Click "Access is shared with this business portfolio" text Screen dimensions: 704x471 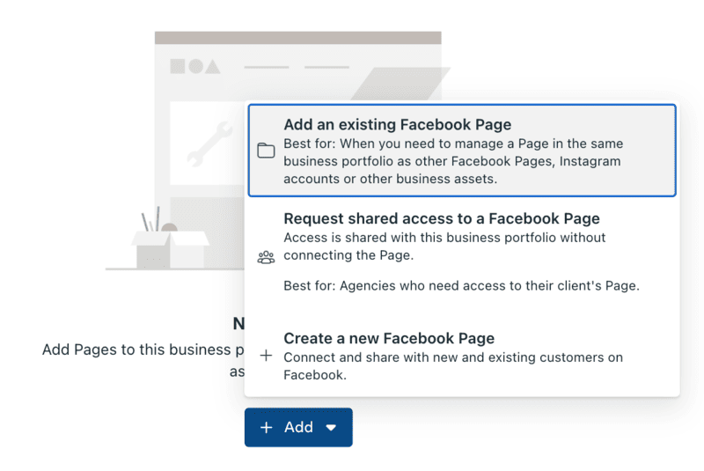(x=444, y=238)
